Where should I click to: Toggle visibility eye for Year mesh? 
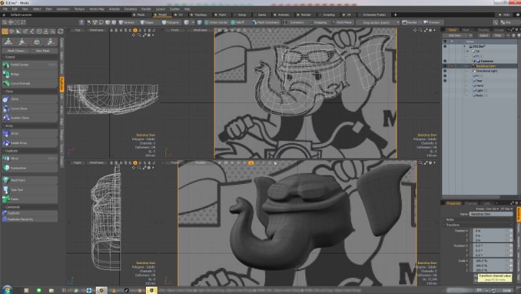(445, 80)
